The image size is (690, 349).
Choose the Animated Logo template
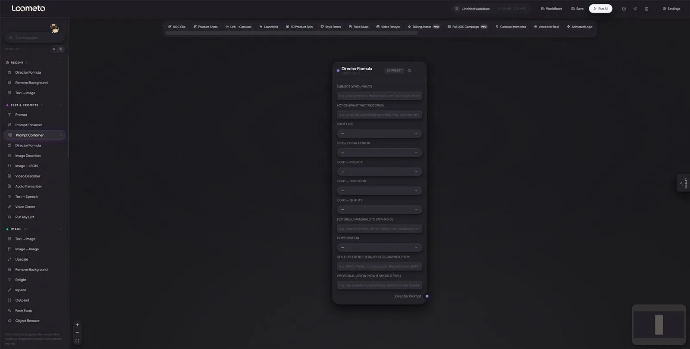coord(580,27)
